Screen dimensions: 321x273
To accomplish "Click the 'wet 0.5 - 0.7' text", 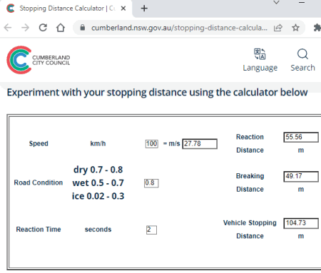I will click(98, 183).
